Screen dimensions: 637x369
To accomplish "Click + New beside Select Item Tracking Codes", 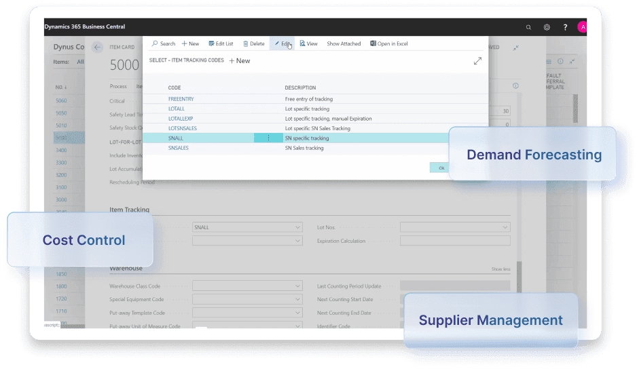I will (240, 61).
